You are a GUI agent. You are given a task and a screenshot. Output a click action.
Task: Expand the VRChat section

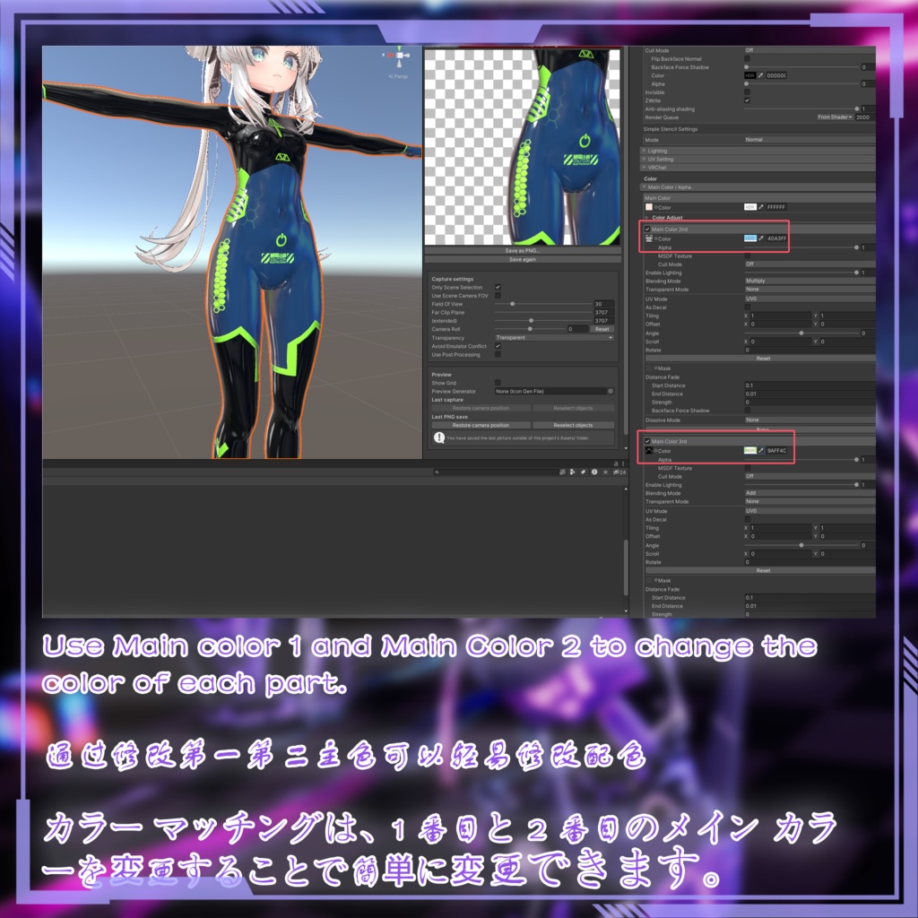[x=758, y=168]
